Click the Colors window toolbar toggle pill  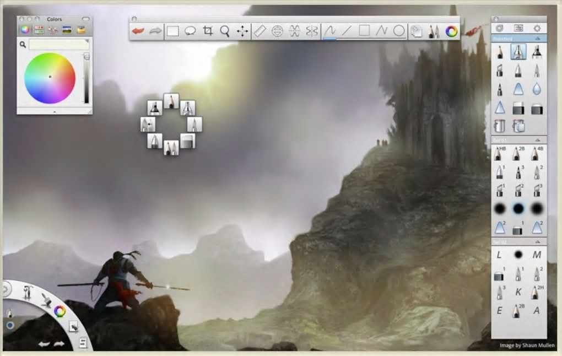(x=85, y=19)
